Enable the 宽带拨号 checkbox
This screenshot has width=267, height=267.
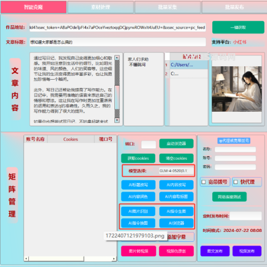coord(203,182)
